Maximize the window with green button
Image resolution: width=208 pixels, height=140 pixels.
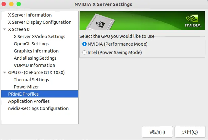click(19, 4)
